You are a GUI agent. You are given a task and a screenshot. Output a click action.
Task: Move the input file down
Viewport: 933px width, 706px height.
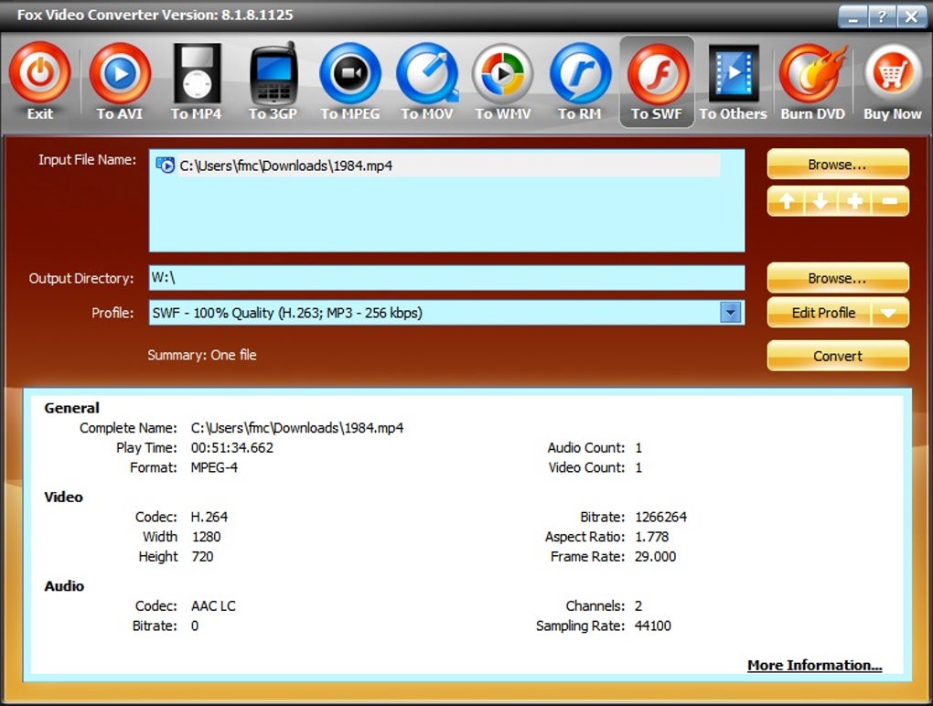(x=820, y=201)
